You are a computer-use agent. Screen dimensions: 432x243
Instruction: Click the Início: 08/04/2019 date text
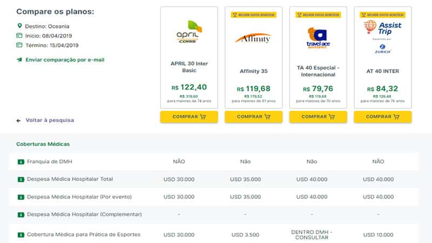tap(49, 36)
